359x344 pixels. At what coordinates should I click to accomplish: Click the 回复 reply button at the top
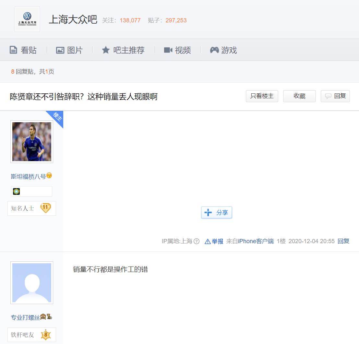pyautogui.click(x=335, y=96)
